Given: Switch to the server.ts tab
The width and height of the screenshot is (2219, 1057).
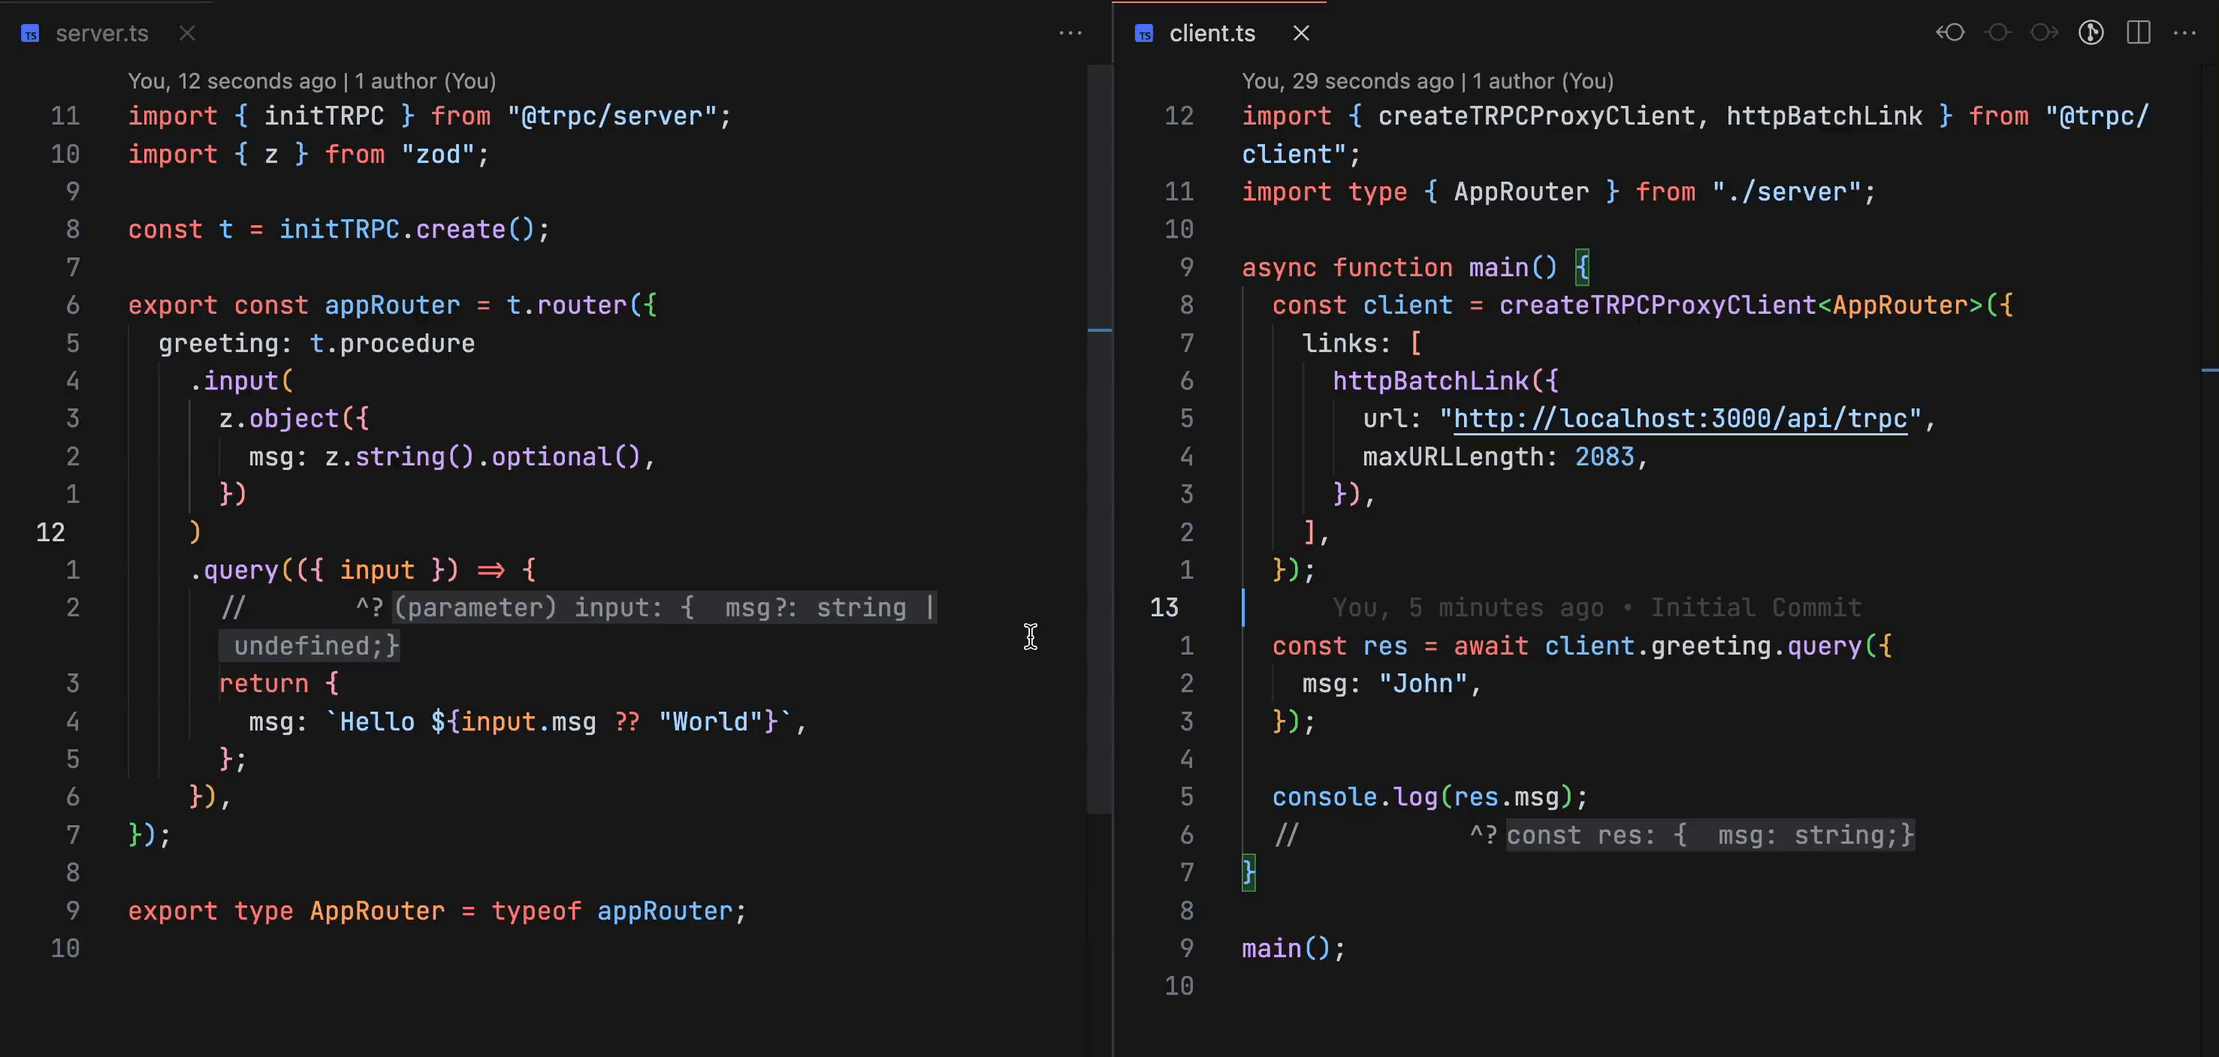Looking at the screenshot, I should click(101, 34).
